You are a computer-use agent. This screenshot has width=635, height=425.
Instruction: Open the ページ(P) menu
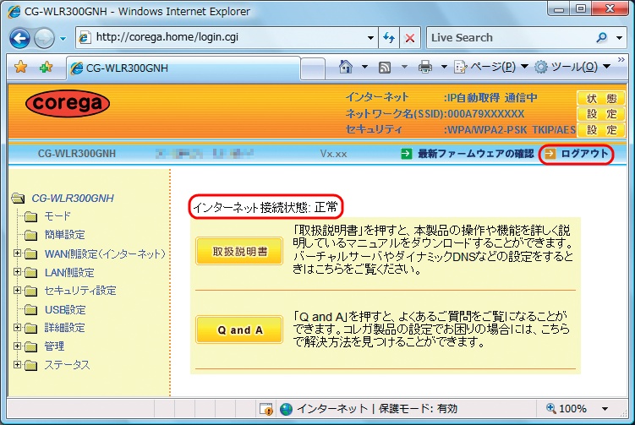[x=490, y=67]
